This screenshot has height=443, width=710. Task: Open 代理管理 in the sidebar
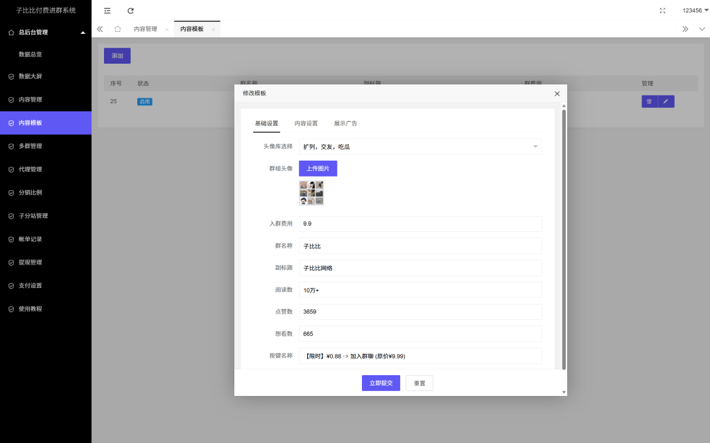[31, 170]
